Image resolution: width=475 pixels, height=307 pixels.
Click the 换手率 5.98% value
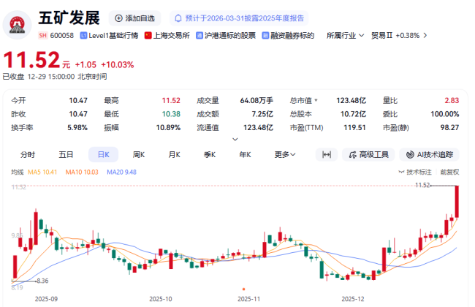[x=77, y=128]
